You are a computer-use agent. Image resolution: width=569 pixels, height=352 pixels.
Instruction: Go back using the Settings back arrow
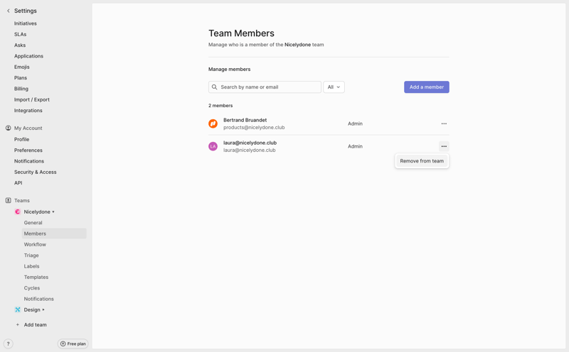tap(9, 11)
